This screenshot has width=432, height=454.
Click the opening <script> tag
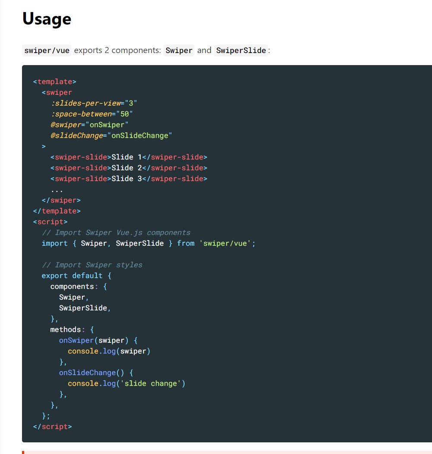click(x=50, y=222)
